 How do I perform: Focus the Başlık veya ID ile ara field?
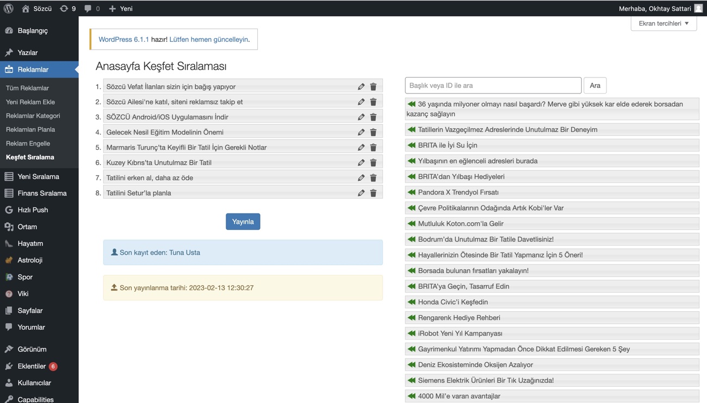click(493, 85)
